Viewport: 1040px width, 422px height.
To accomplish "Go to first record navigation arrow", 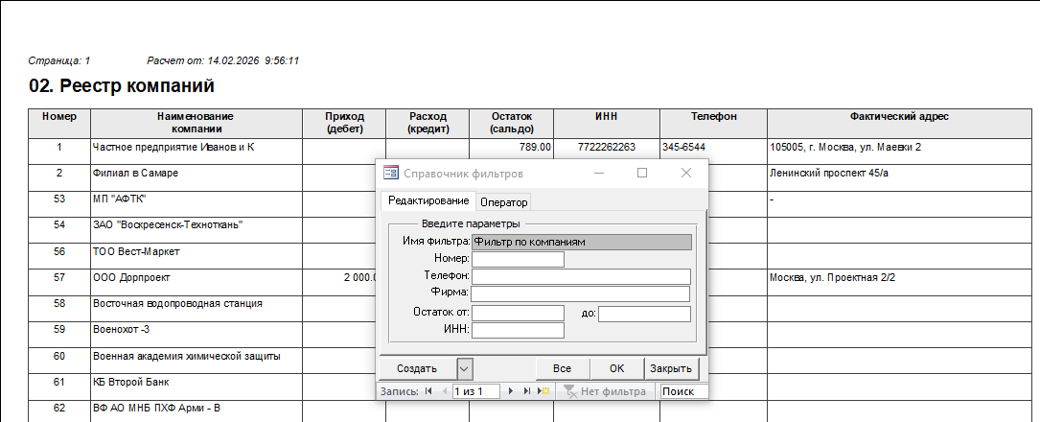I will (x=428, y=391).
